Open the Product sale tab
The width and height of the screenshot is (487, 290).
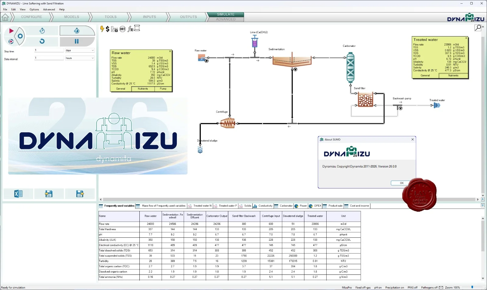333,206
